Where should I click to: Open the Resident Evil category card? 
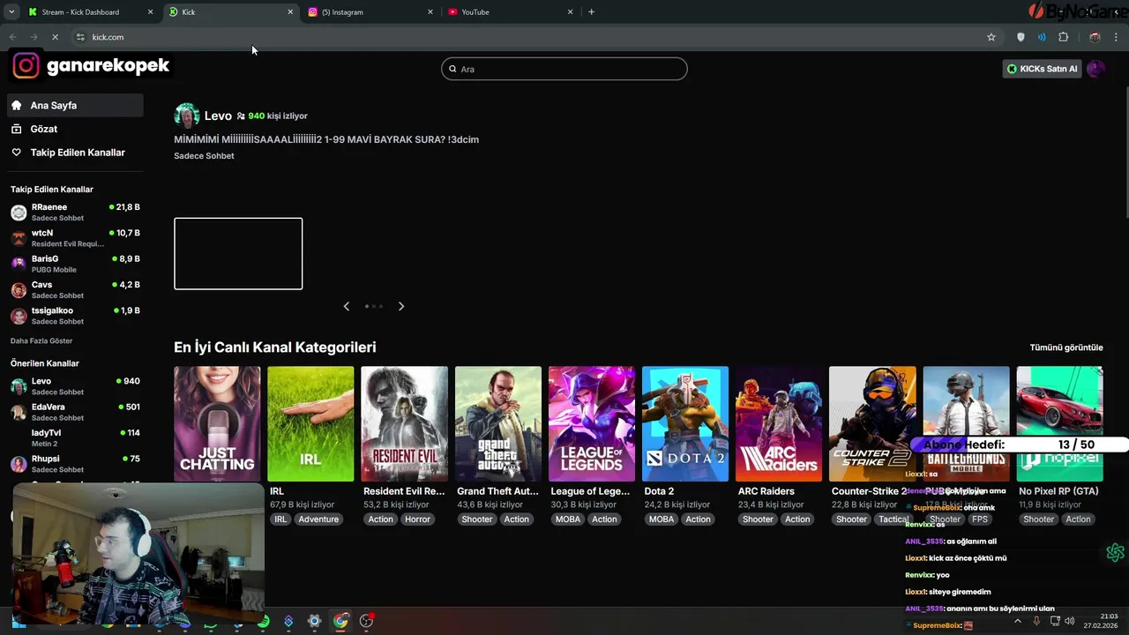tap(404, 423)
